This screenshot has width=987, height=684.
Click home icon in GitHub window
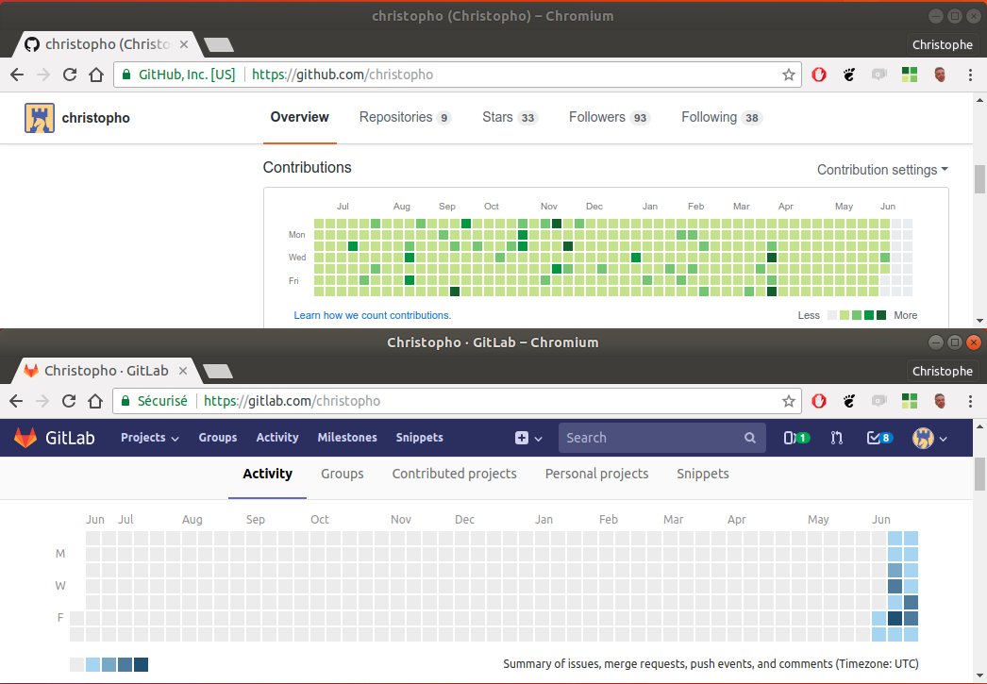(x=96, y=75)
